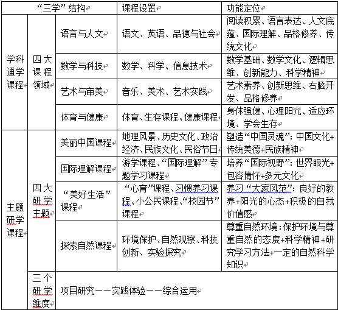
Task: Select the 数学与科技 cell
Action: (86, 66)
